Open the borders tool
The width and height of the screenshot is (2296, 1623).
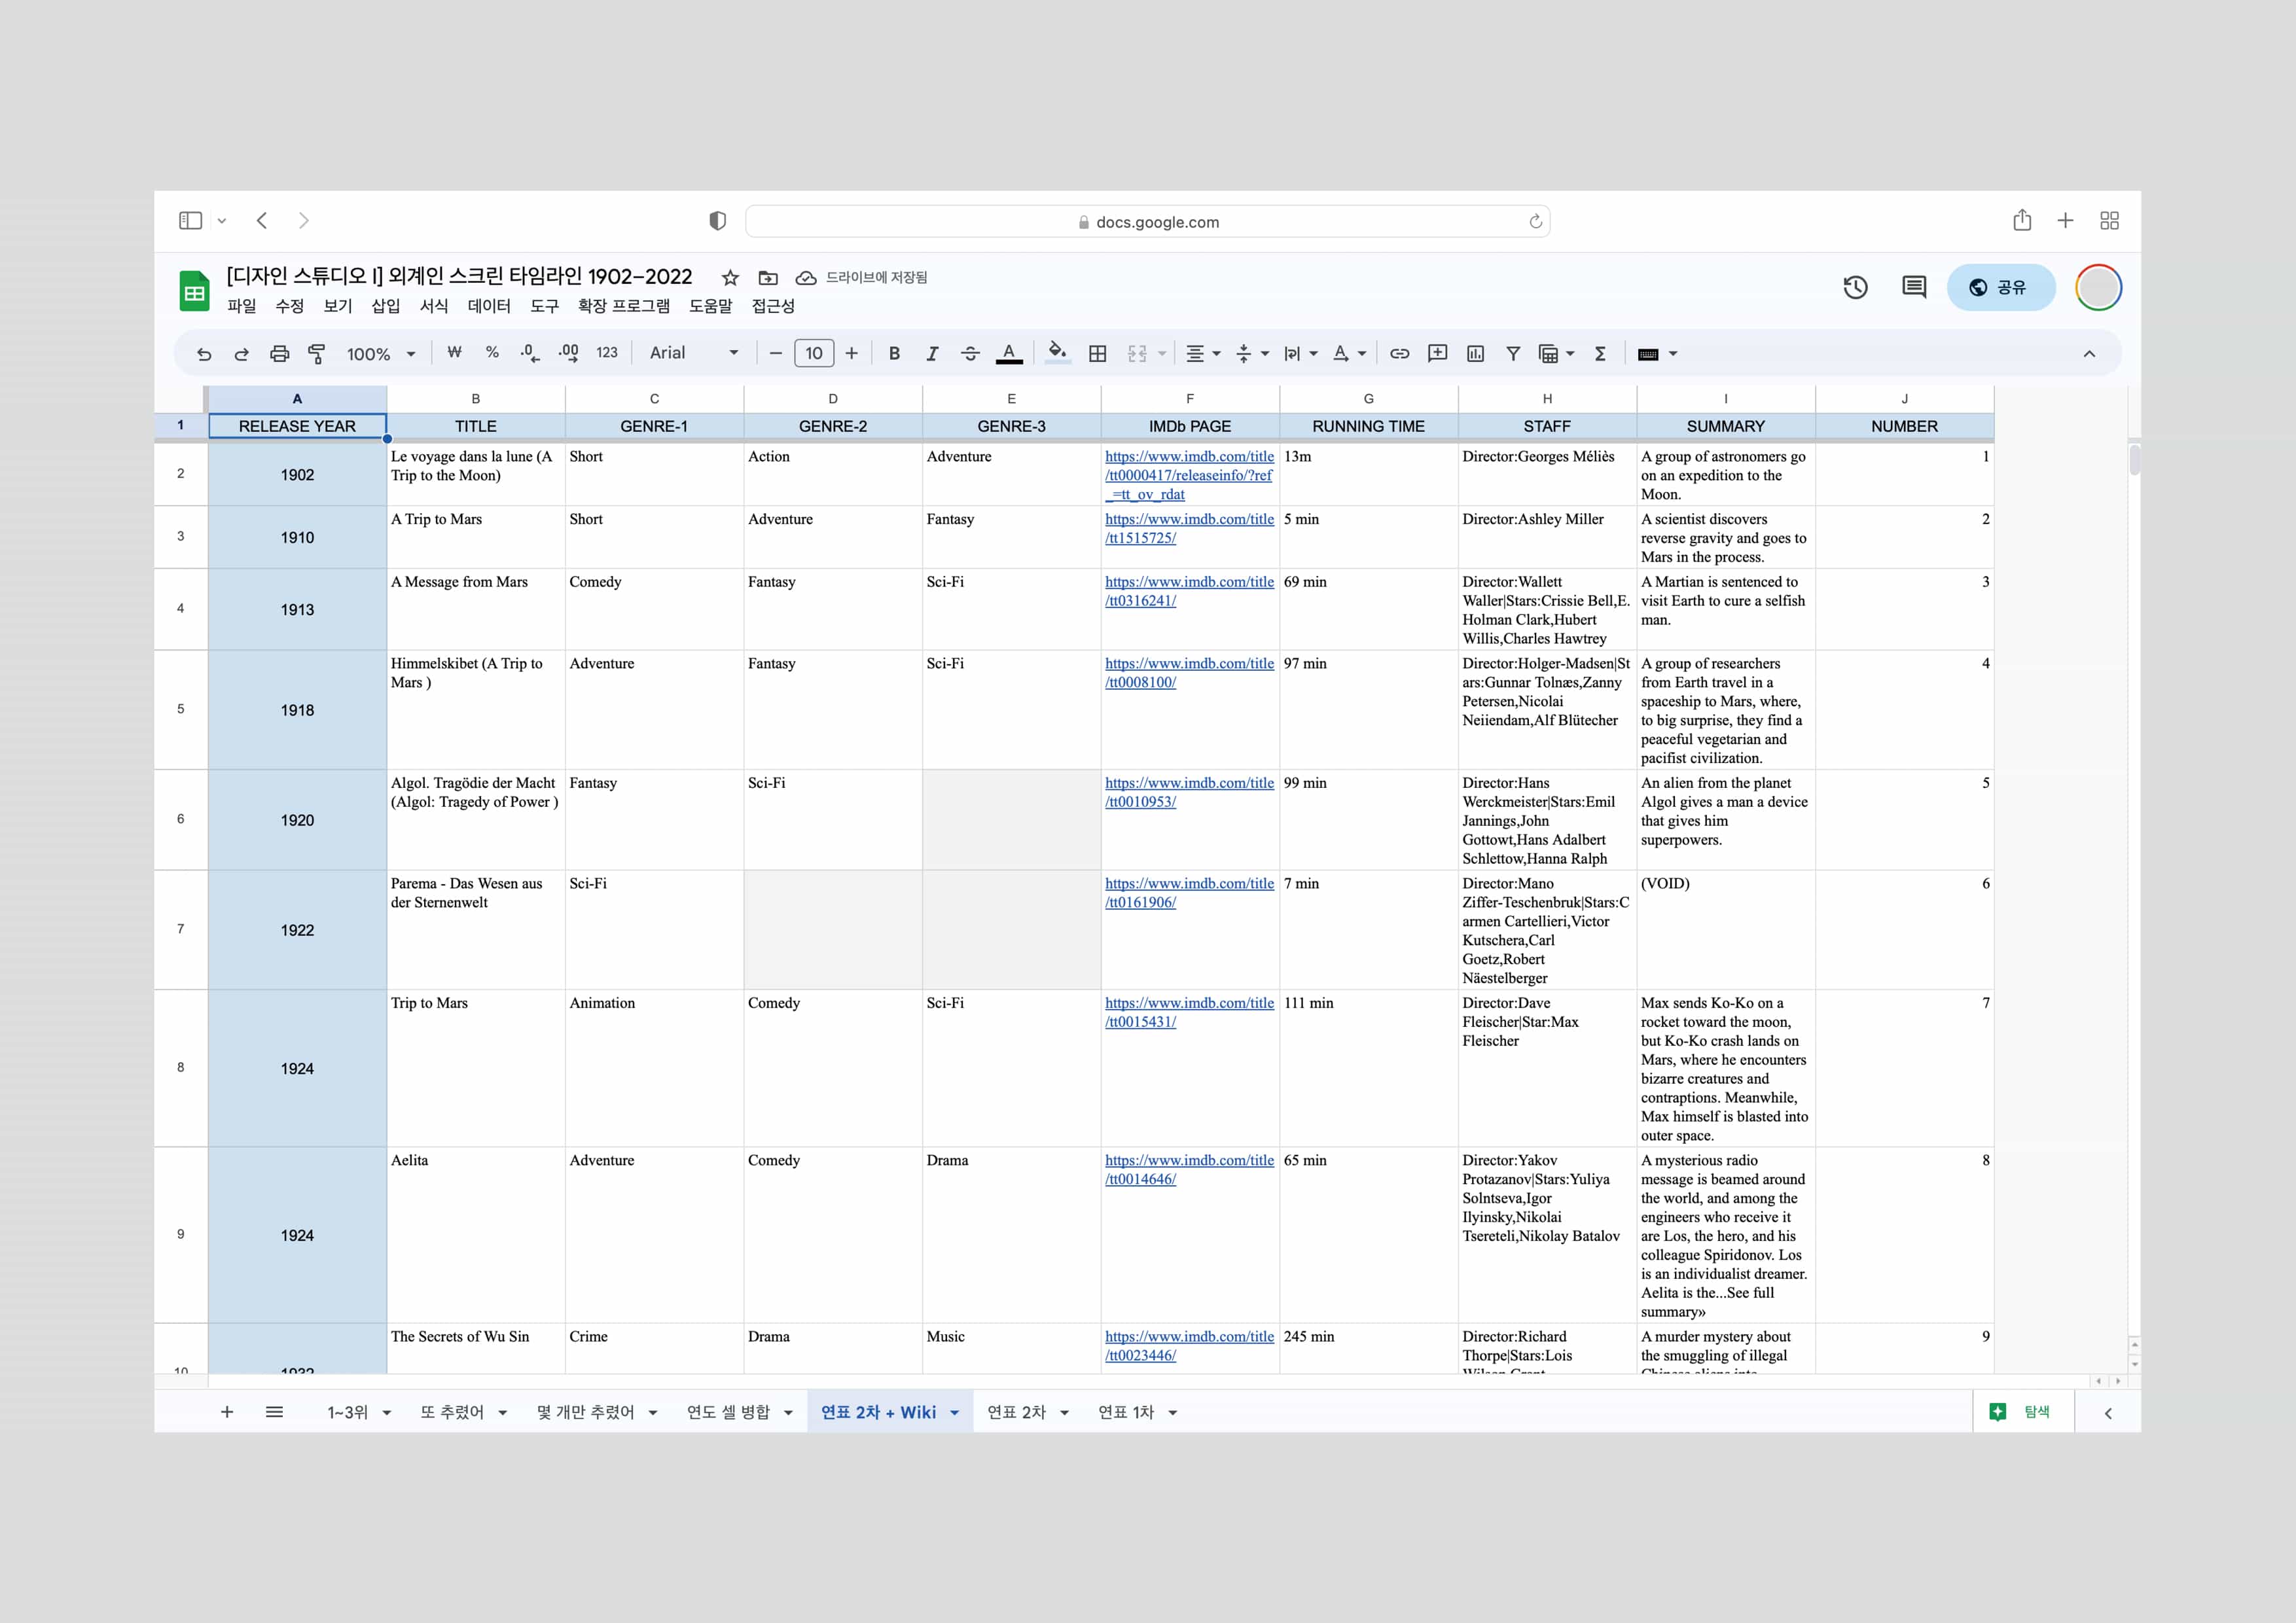click(1097, 354)
